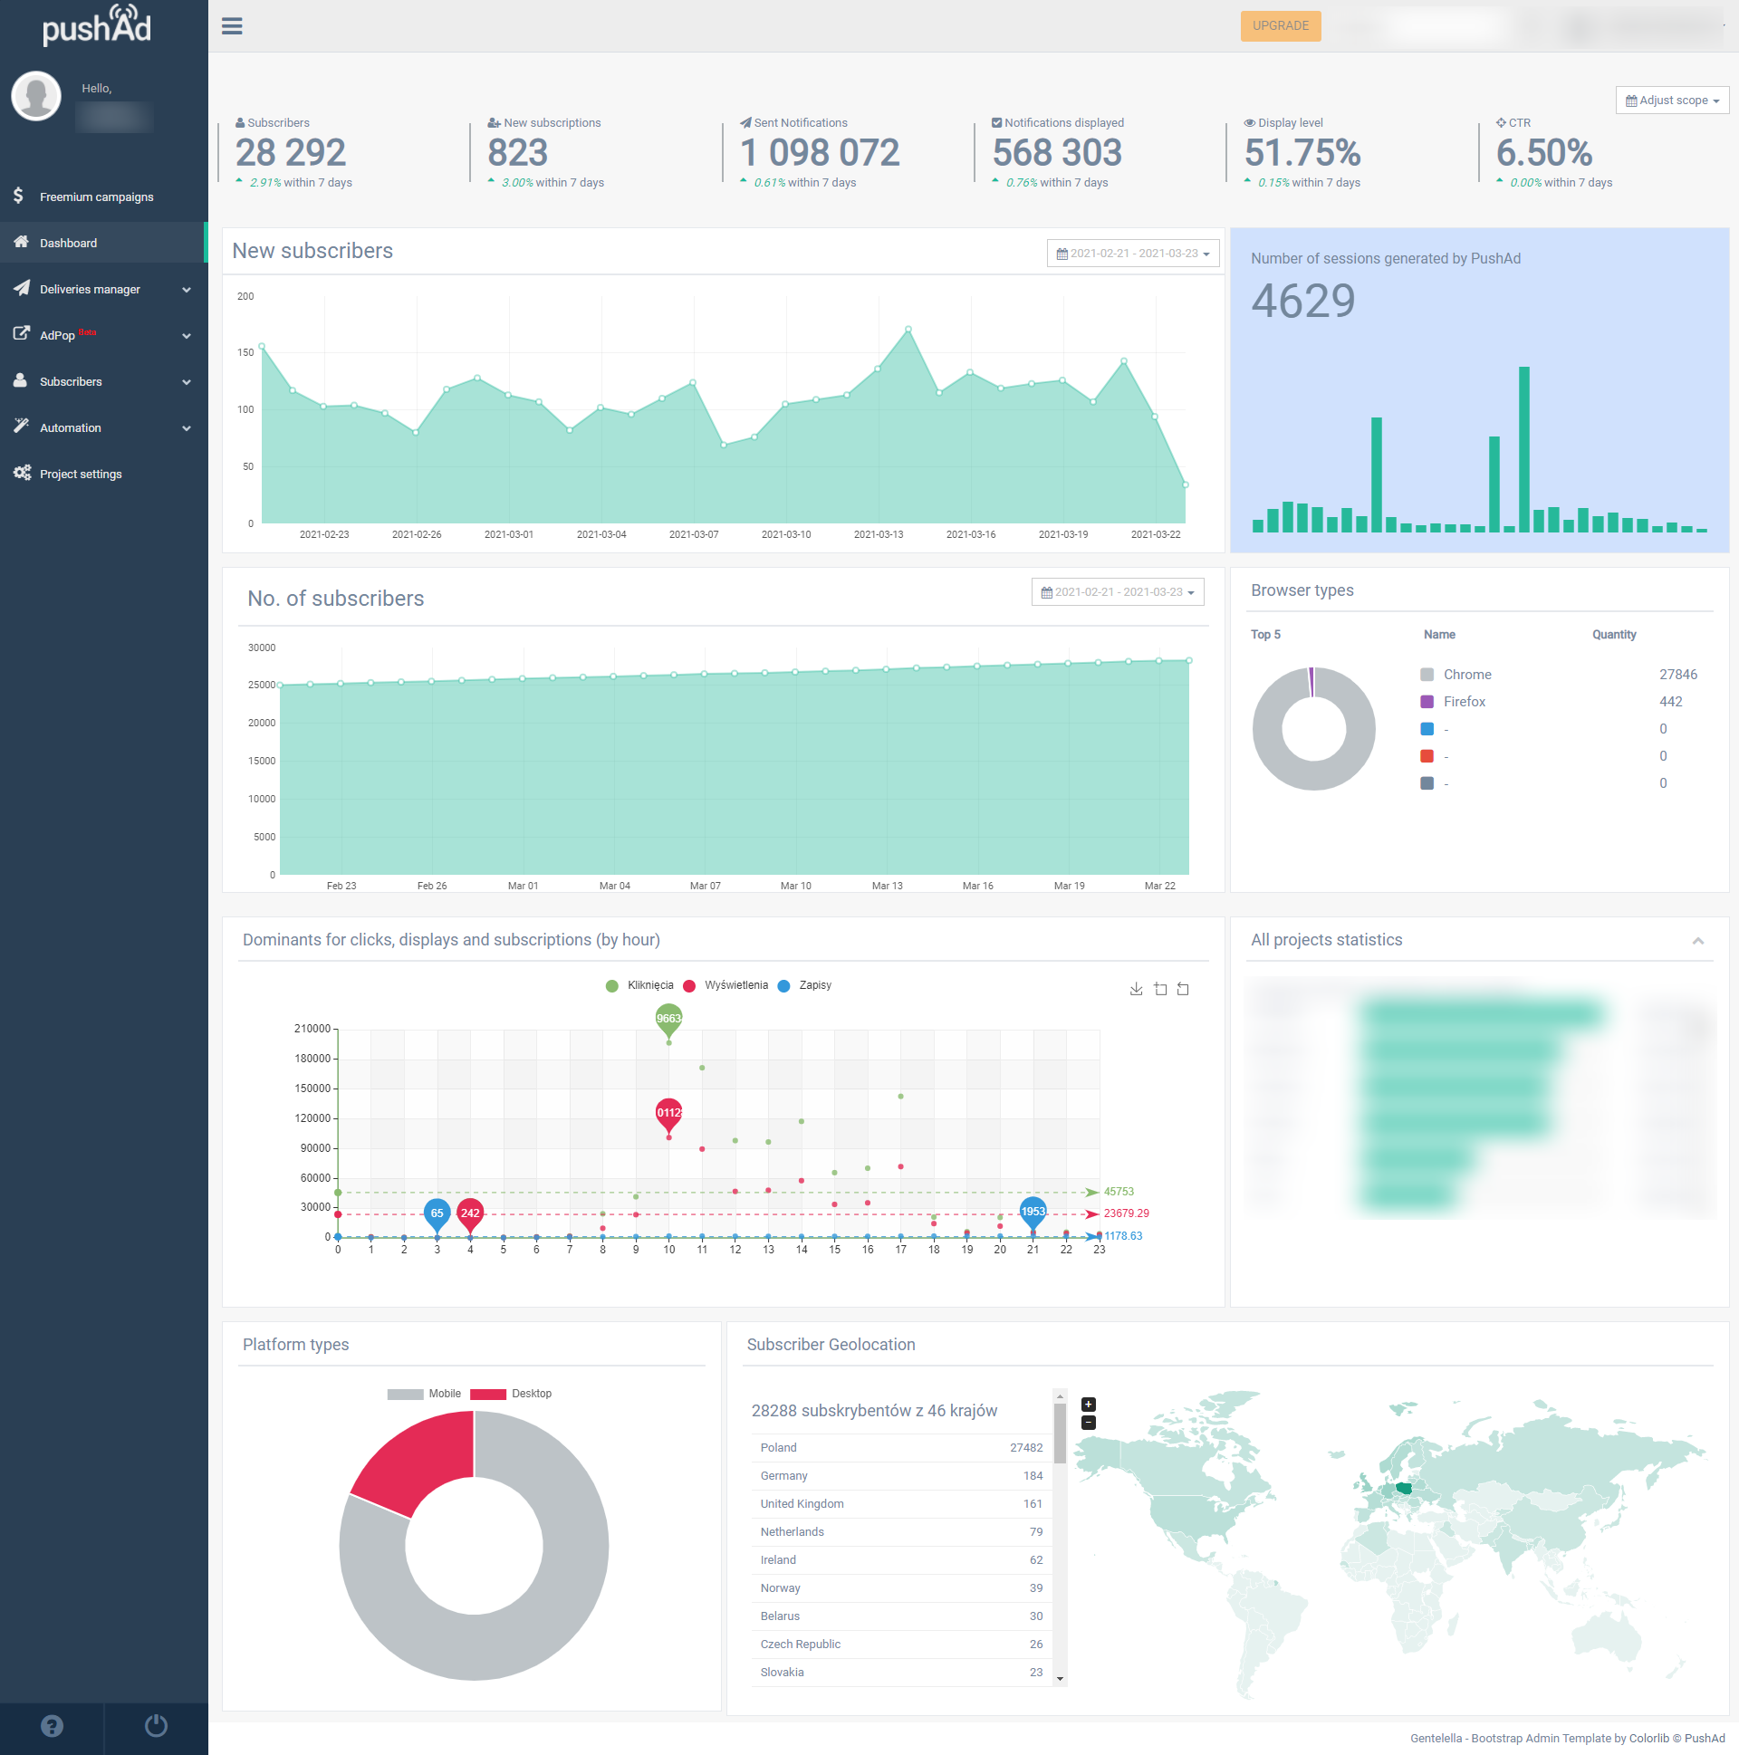The image size is (1739, 1755).
Task: Click the UPGRADE button
Action: coord(1280,25)
